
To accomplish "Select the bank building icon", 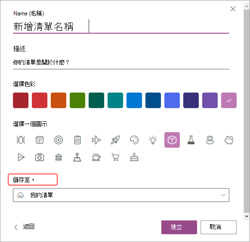I will coord(59,157).
